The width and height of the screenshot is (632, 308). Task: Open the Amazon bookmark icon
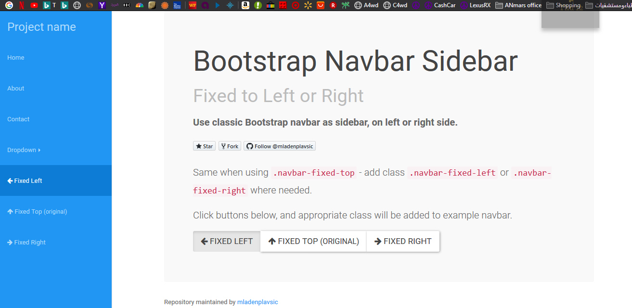click(245, 5)
